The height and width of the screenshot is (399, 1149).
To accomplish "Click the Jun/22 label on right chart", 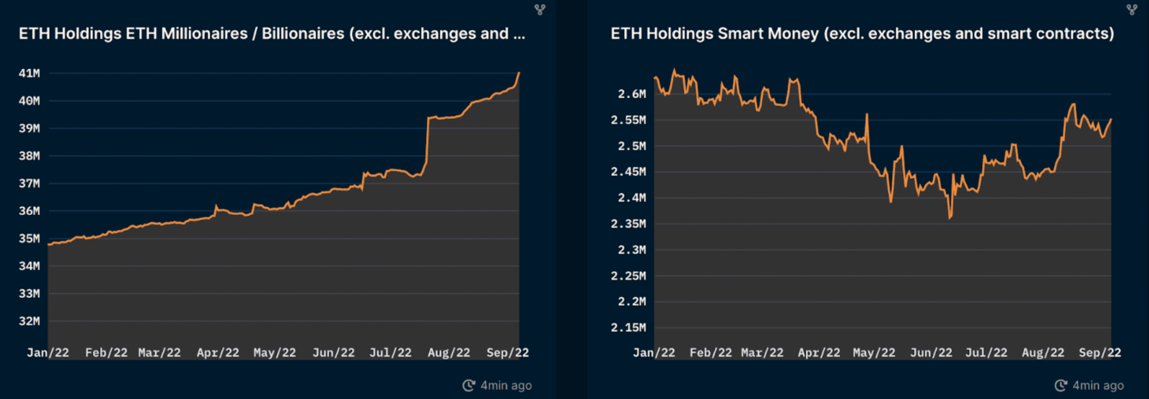I will point(931,353).
